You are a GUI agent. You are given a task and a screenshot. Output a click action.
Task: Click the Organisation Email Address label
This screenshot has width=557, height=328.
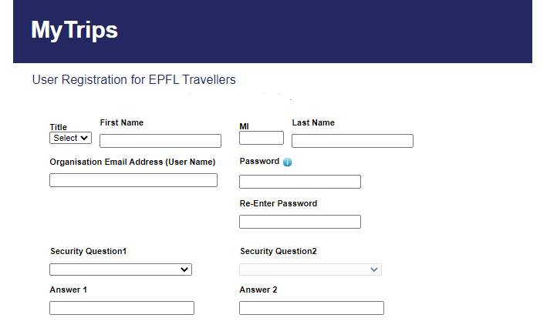click(132, 162)
